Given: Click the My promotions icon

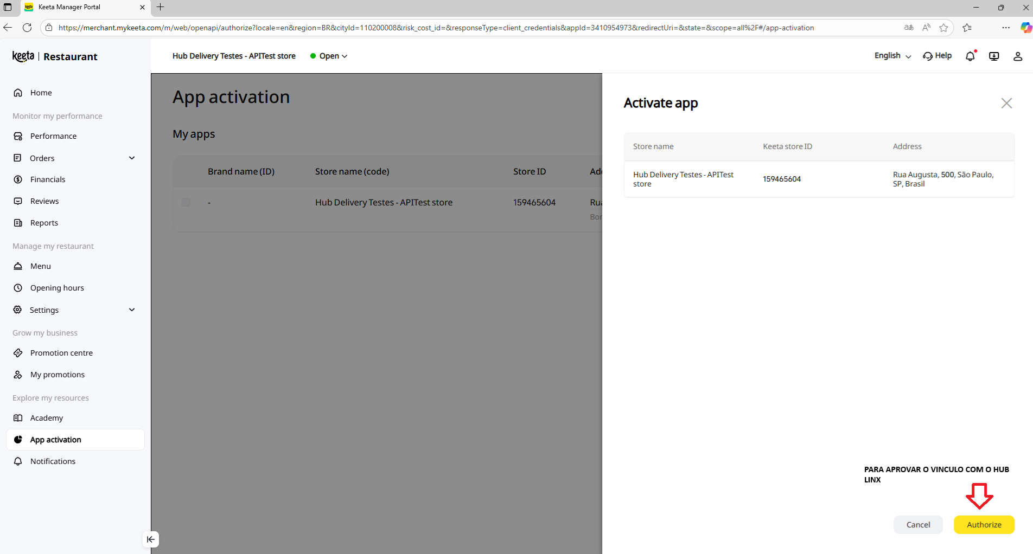Looking at the screenshot, I should tap(18, 375).
